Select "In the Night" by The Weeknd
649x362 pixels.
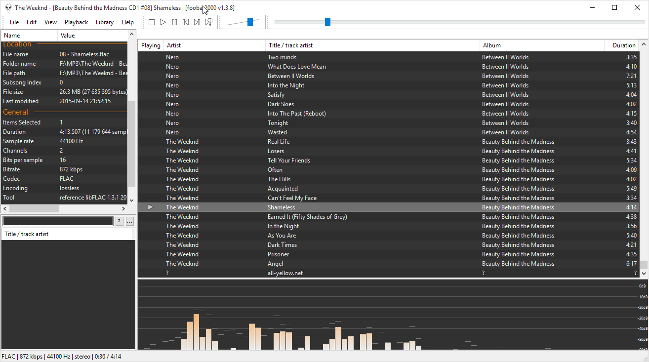click(388, 226)
